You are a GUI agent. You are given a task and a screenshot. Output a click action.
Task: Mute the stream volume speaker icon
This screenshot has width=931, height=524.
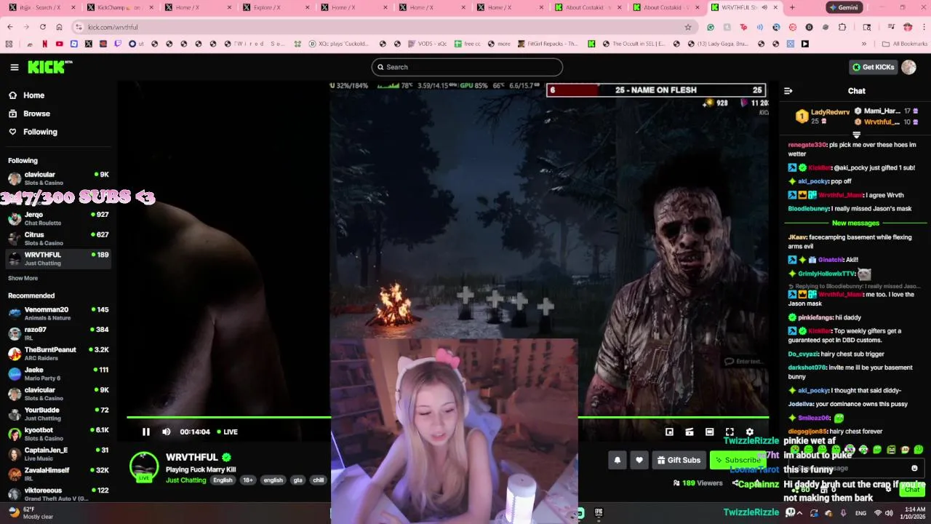coord(167,432)
